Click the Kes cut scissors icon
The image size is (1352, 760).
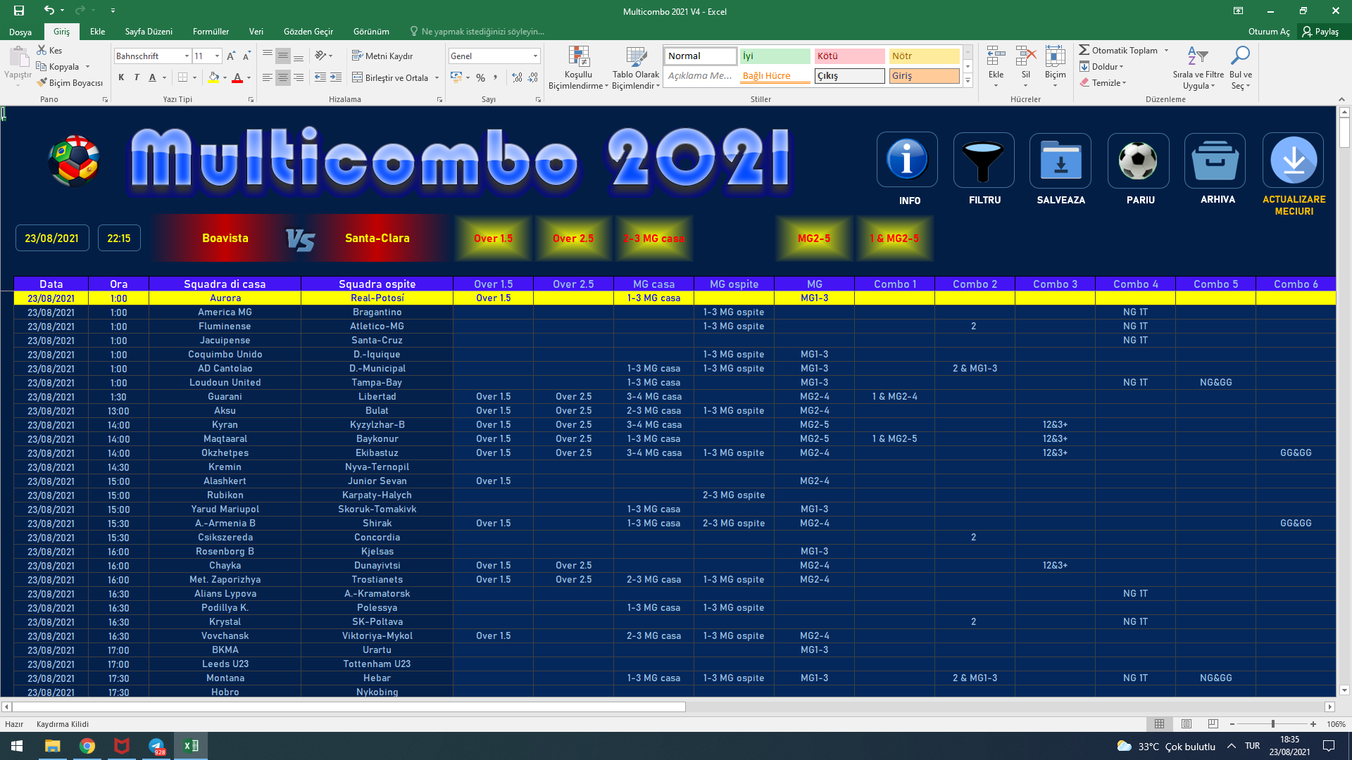pos(42,50)
